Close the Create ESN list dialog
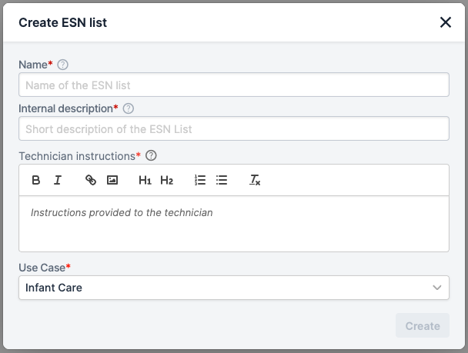The height and width of the screenshot is (353, 468). tap(446, 22)
